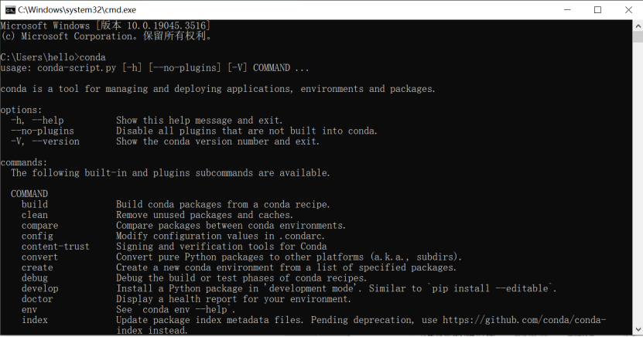Click the empty scrollbar track below the thumb

[638, 183]
